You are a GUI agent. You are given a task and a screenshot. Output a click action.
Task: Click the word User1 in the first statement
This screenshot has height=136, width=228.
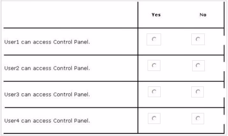click(12, 42)
